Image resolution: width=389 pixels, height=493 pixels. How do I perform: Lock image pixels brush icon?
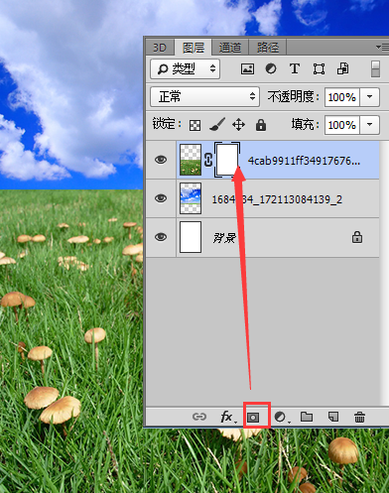(217, 125)
